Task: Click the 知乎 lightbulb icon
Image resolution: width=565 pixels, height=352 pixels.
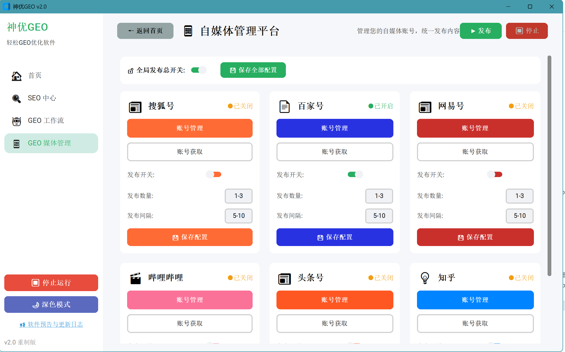Action: (425, 278)
